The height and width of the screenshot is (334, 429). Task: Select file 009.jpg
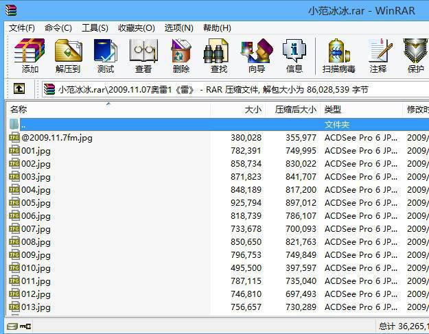(x=36, y=255)
